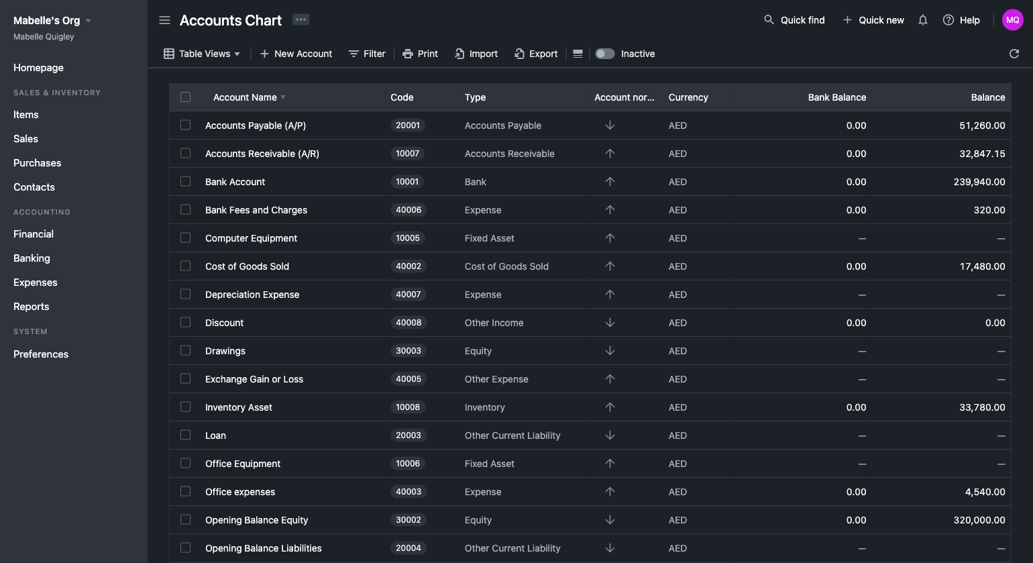Refresh the accounts table
1033x563 pixels.
point(1014,54)
